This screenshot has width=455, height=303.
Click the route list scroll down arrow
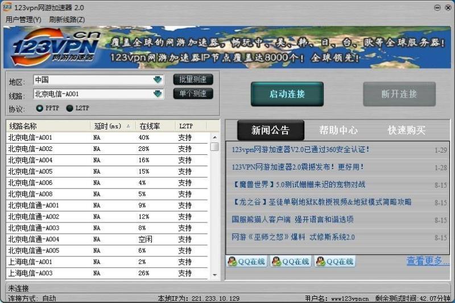(214, 275)
